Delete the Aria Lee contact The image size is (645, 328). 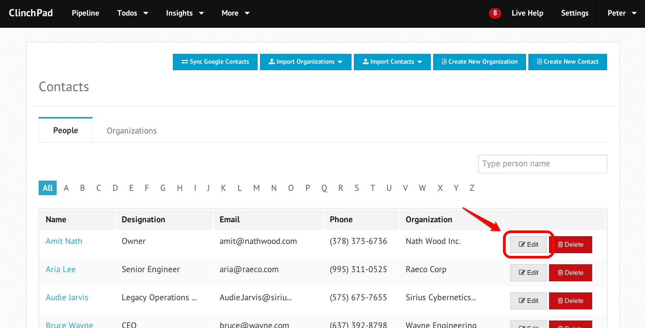point(570,273)
